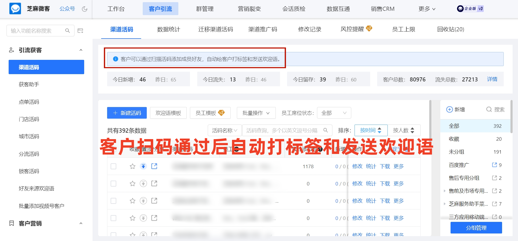Open 销售CRM top navigation tab

(383, 9)
